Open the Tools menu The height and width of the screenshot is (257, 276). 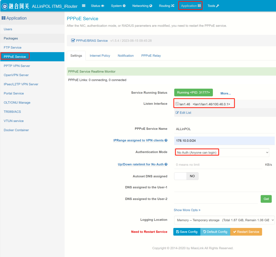213,6
